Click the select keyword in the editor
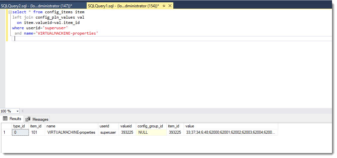337x158 pixels. (19, 12)
